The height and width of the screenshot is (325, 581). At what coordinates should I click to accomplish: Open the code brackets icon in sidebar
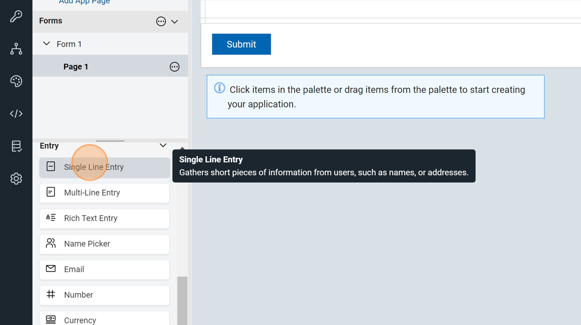[x=16, y=114]
